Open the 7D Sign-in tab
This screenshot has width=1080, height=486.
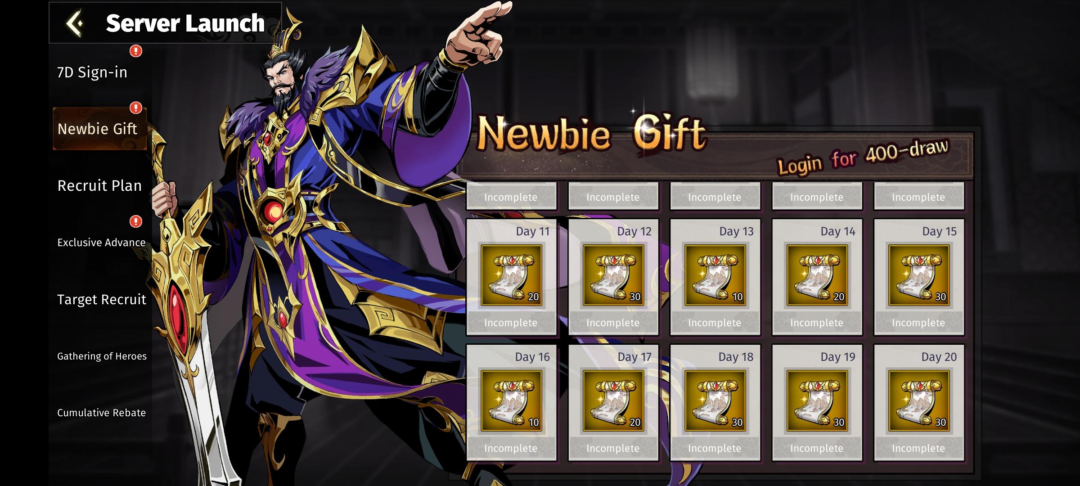click(92, 72)
